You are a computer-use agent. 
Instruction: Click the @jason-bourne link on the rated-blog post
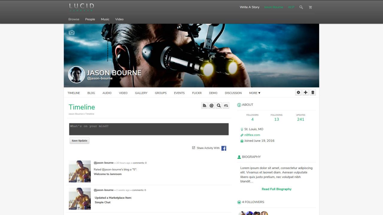click(104, 163)
